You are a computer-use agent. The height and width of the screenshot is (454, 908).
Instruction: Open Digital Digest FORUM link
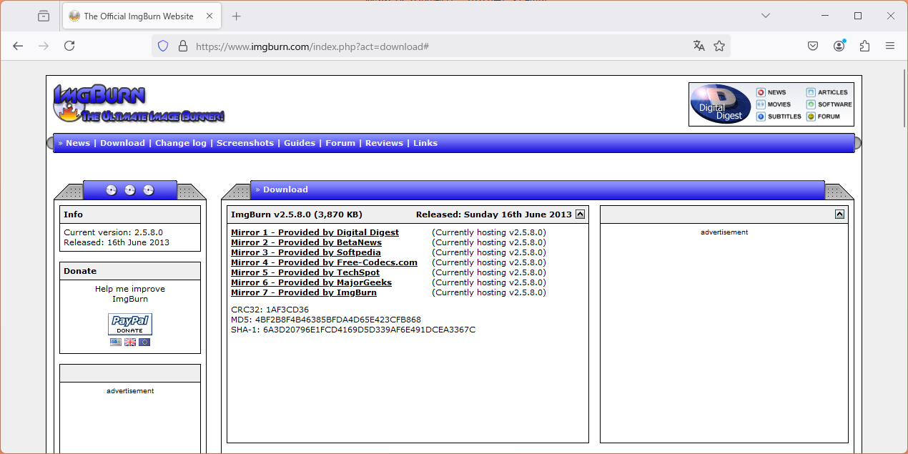click(823, 117)
